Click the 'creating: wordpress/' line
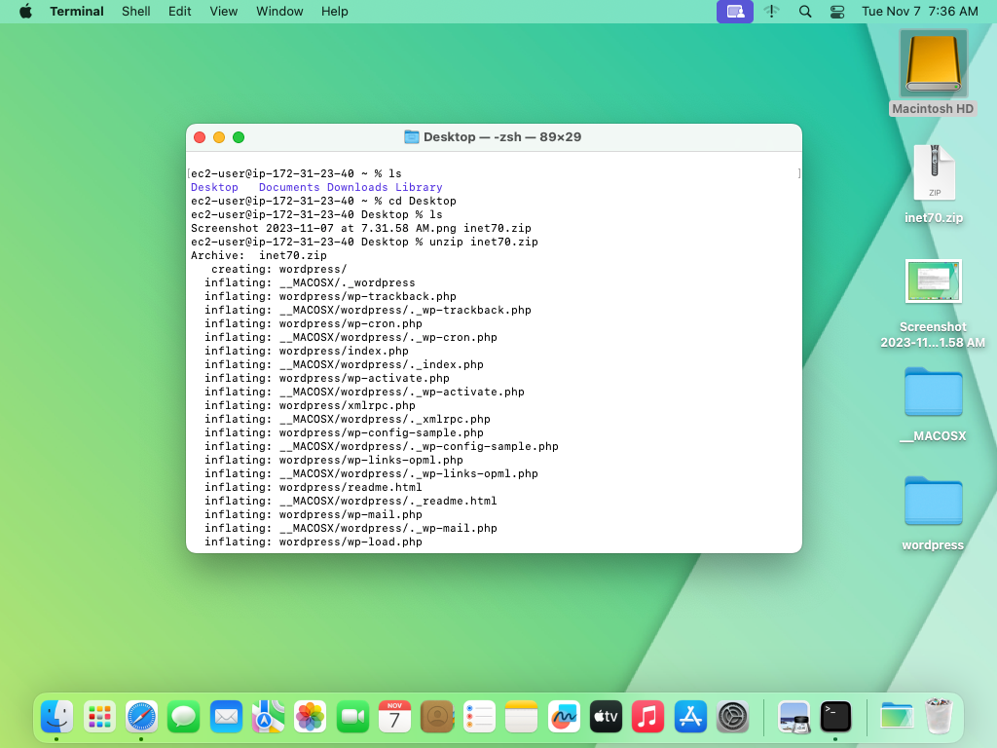Viewport: 997px width, 748px height. click(279, 269)
